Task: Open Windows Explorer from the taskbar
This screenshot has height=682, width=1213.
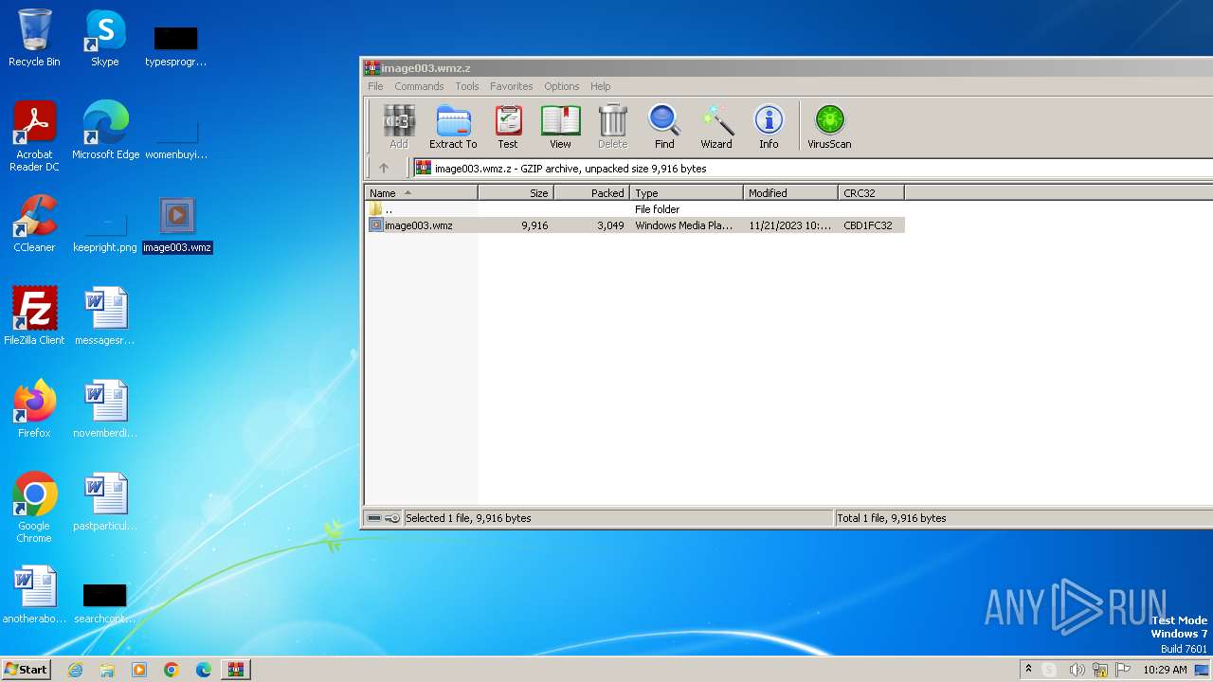Action: click(x=107, y=670)
